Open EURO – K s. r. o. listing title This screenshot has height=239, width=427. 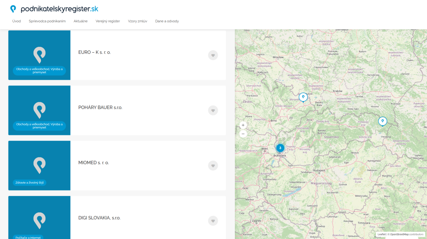click(x=95, y=52)
